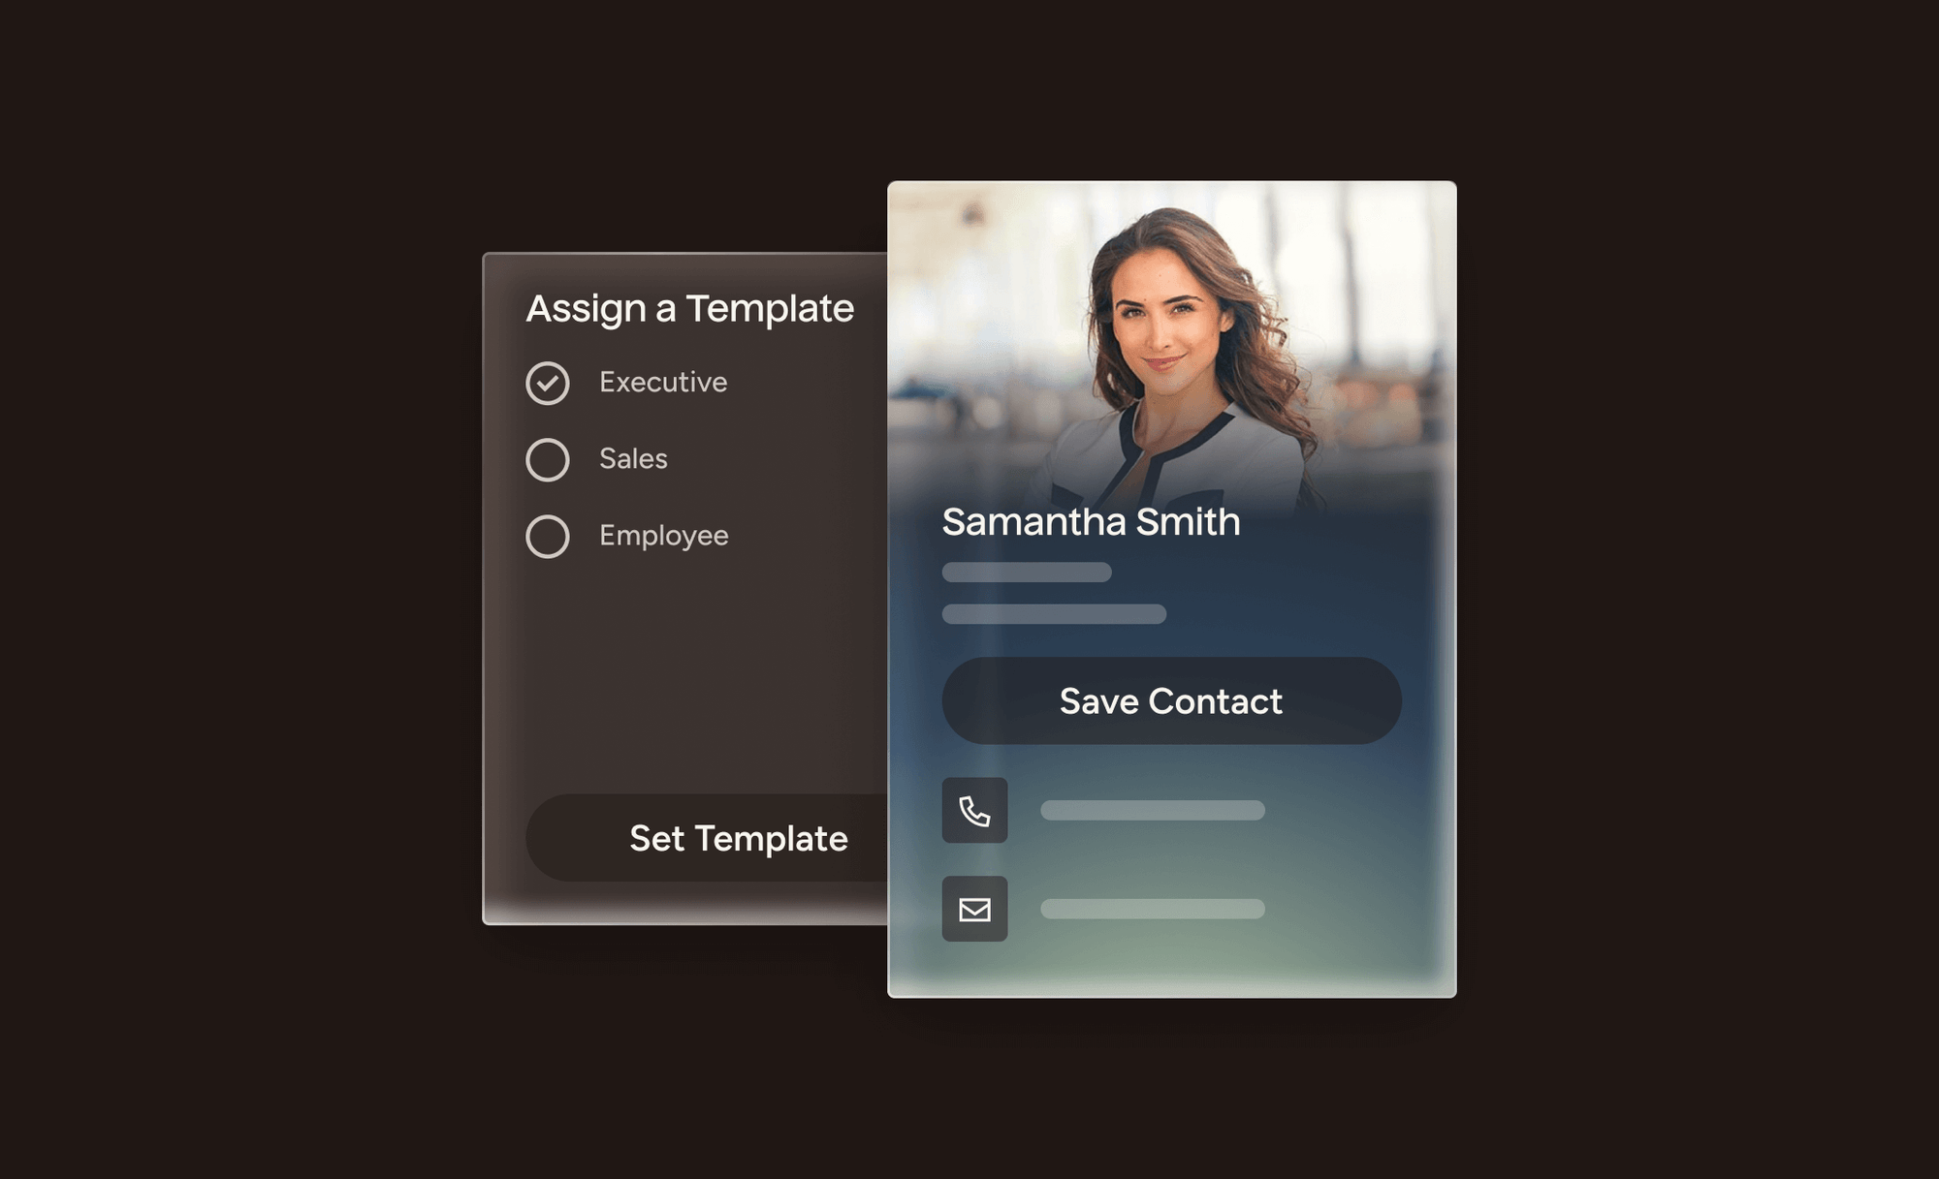Click the Save Contact button

[1171, 700]
